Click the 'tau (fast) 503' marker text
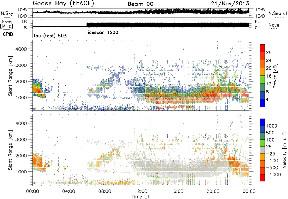Image resolution: width=288 pixels, height=199 pixels. 50,36
